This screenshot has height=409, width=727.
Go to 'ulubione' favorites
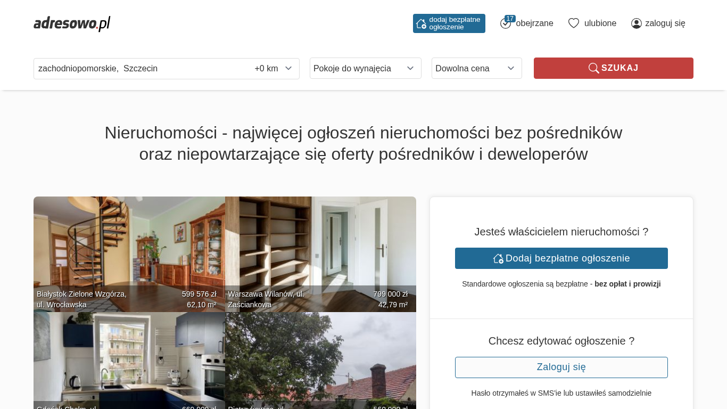(x=600, y=23)
